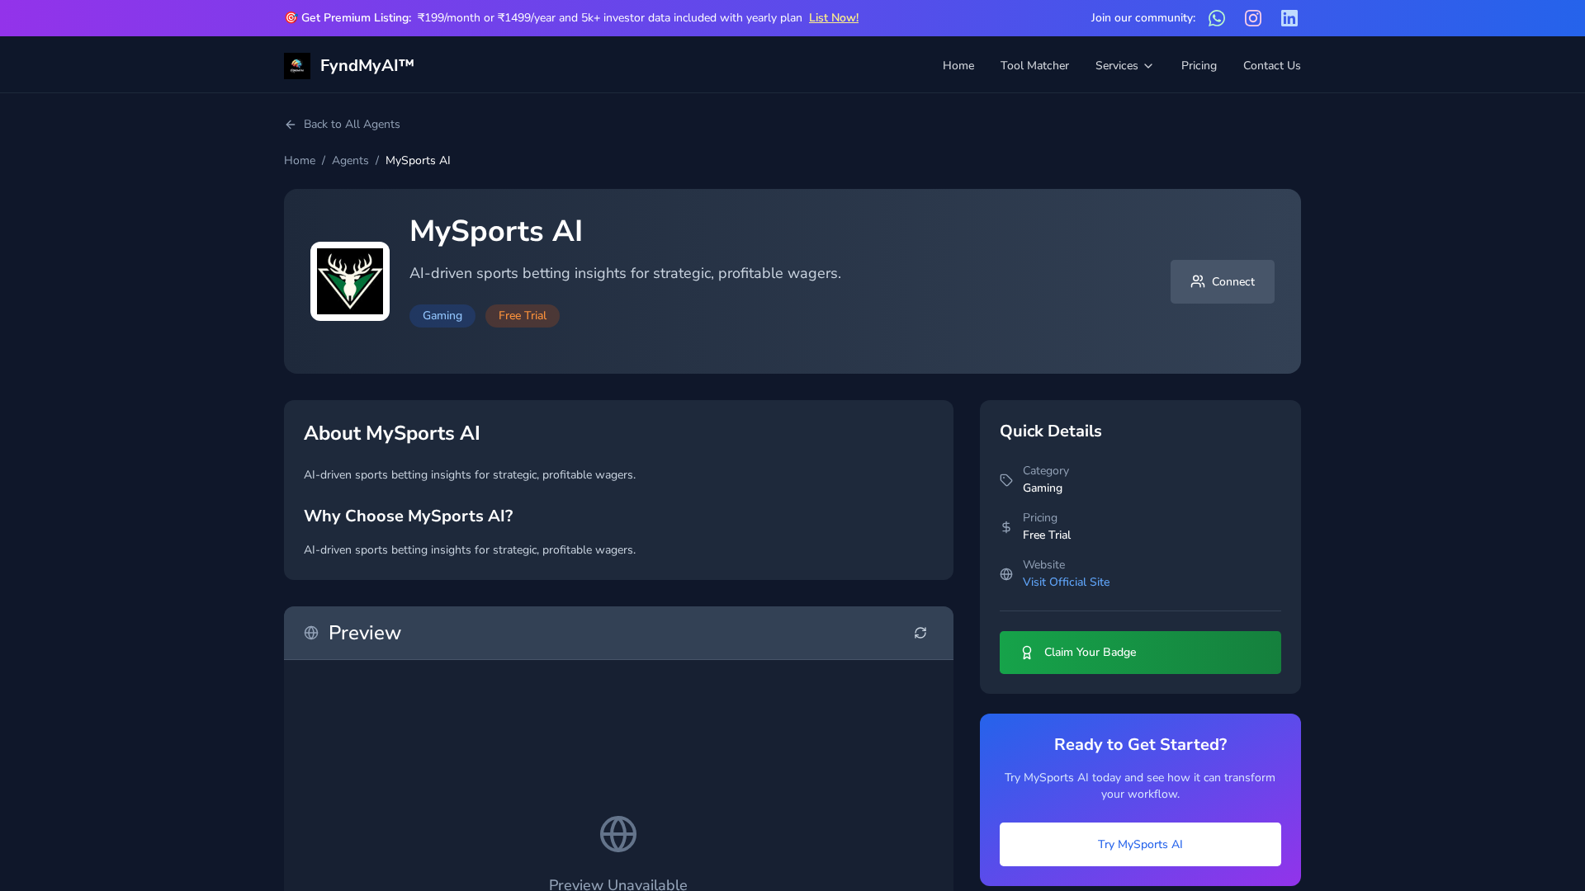Image resolution: width=1585 pixels, height=891 pixels.
Task: Open the Instagram community icon
Action: [1252, 18]
